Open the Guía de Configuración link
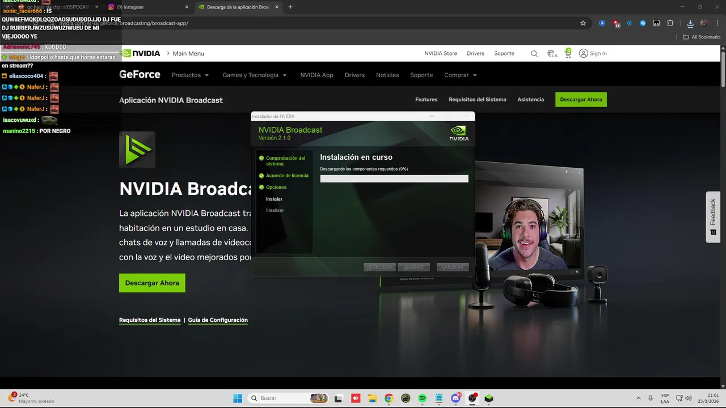The width and height of the screenshot is (726, 408). pyautogui.click(x=218, y=320)
